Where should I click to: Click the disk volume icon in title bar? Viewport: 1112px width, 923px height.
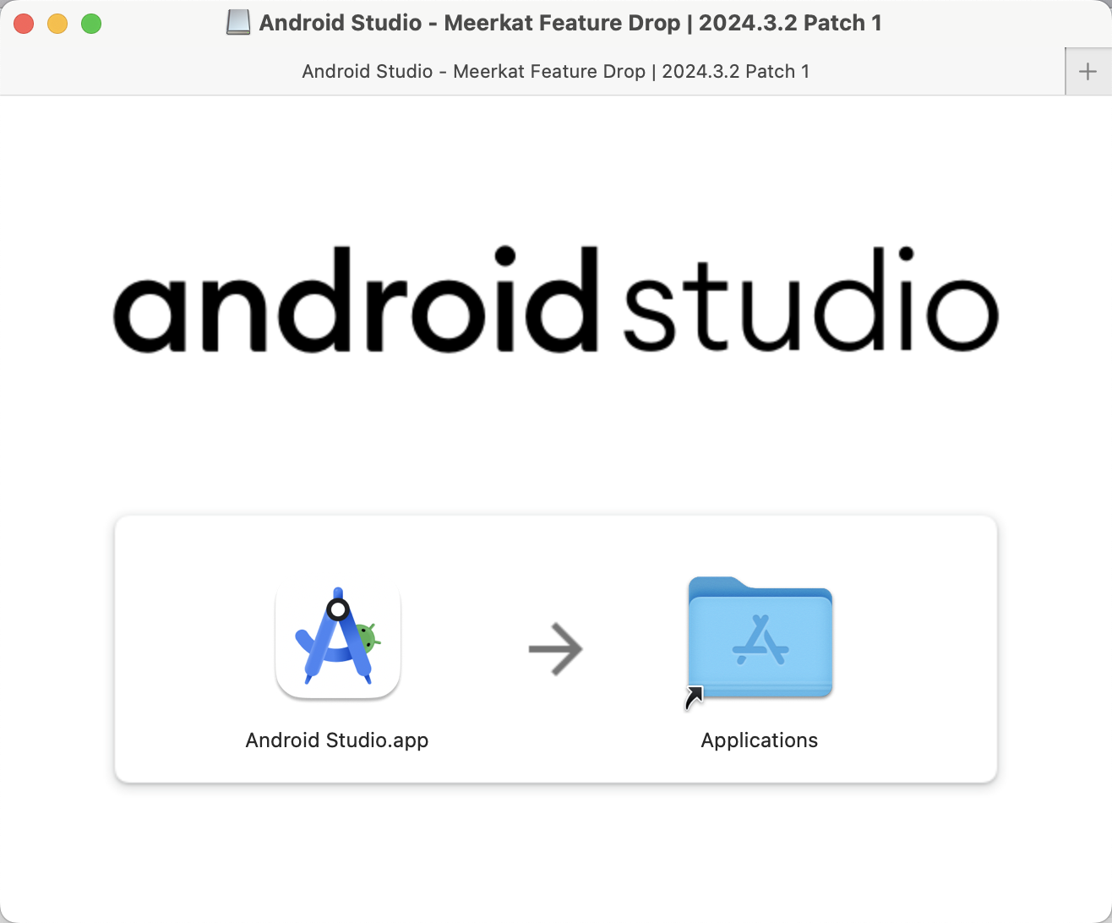coord(239,23)
